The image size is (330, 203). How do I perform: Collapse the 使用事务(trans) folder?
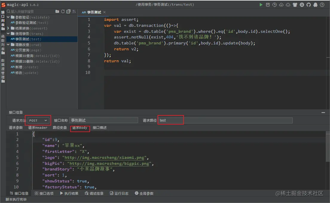(8, 33)
